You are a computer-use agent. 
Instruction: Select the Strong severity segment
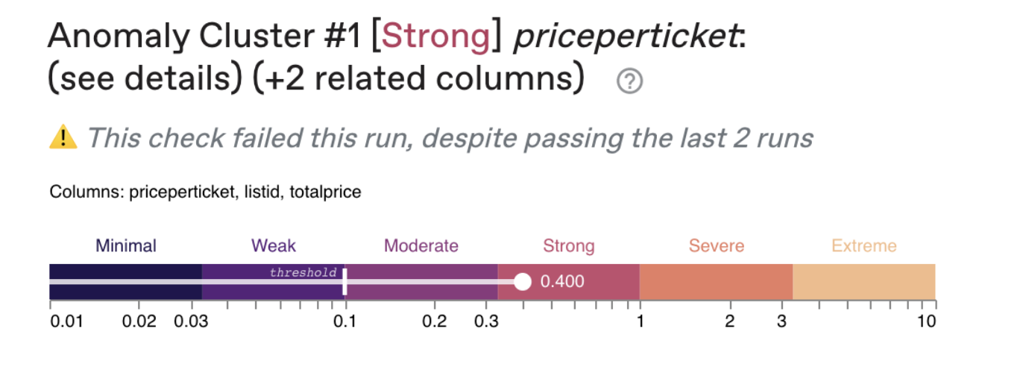point(568,282)
